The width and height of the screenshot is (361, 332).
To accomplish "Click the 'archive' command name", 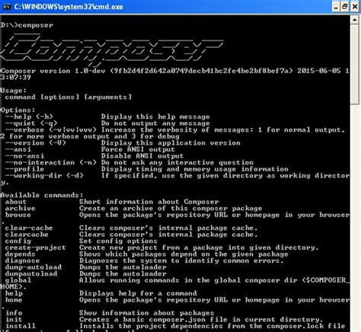I will click(20, 209).
